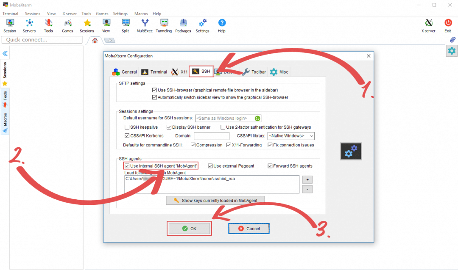Open the Split view toolbar icon

tap(126, 25)
